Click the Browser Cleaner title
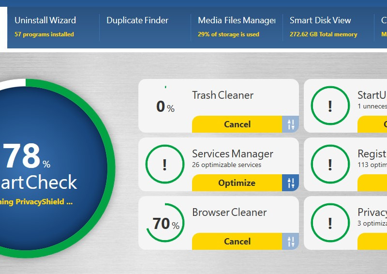Viewport: 387px width, 274px height. [x=229, y=212]
